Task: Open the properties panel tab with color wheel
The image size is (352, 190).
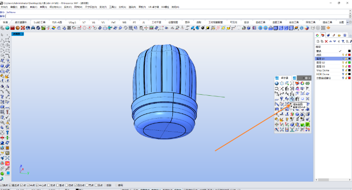Action: coord(317,35)
